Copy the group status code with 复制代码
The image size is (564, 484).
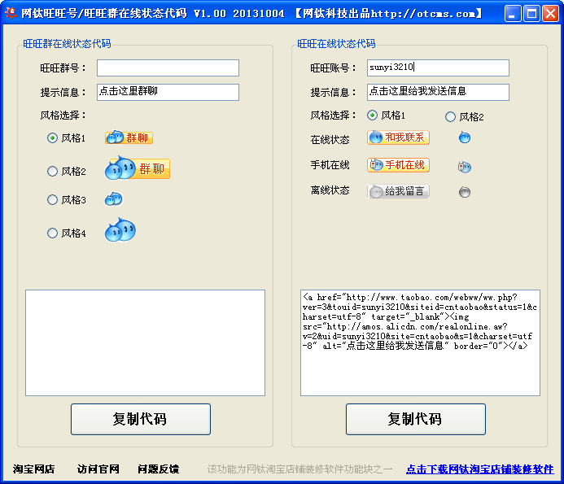[141, 419]
